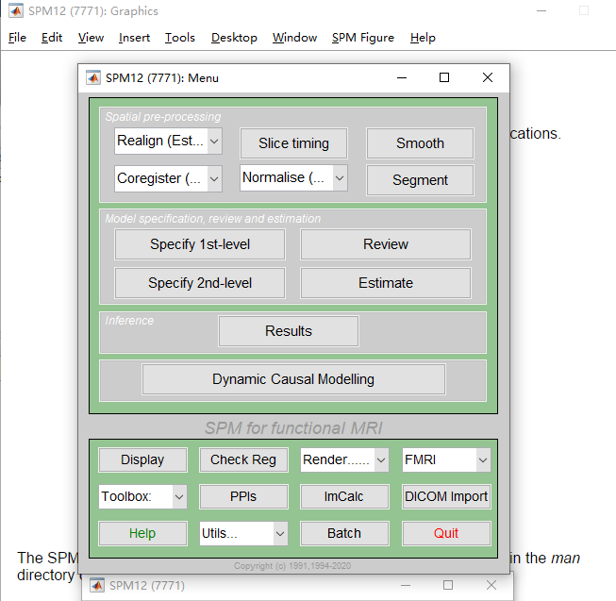
Task: Open the Desktop menu in Graphics window
Action: pos(234,38)
